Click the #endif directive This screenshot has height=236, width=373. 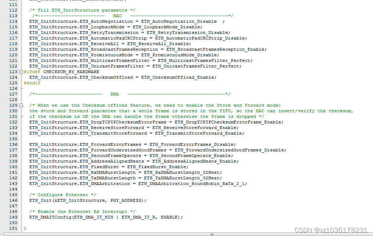coord(32,83)
